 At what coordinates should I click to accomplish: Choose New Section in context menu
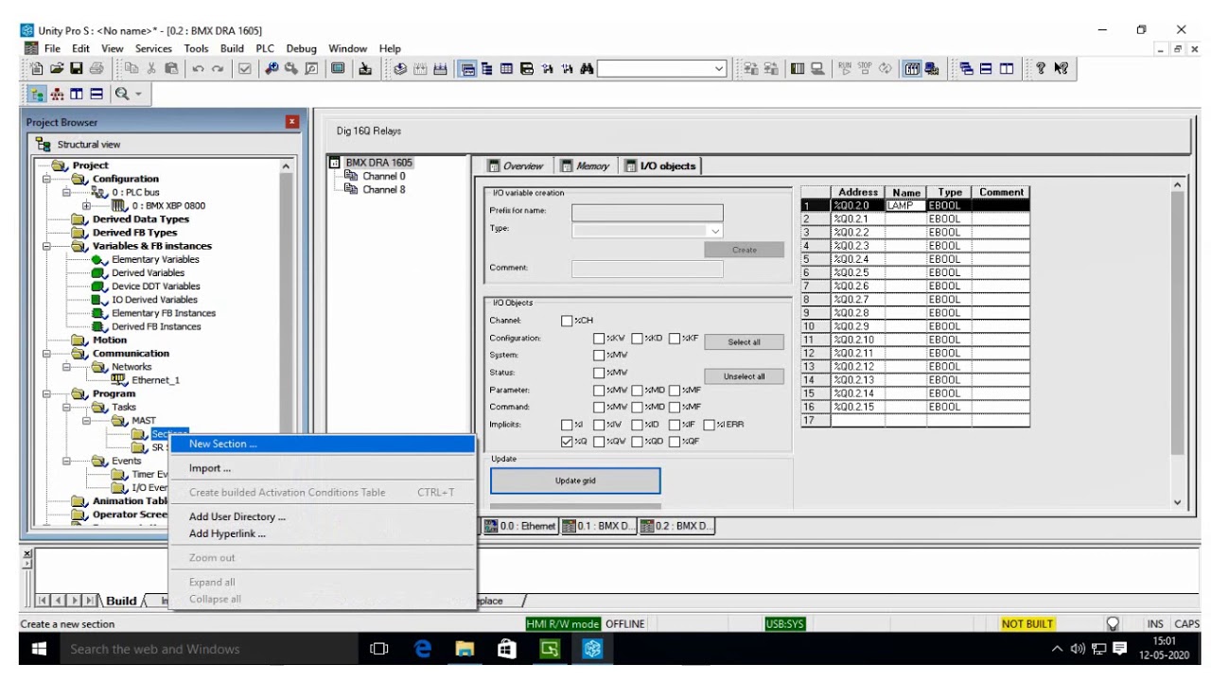coord(322,444)
